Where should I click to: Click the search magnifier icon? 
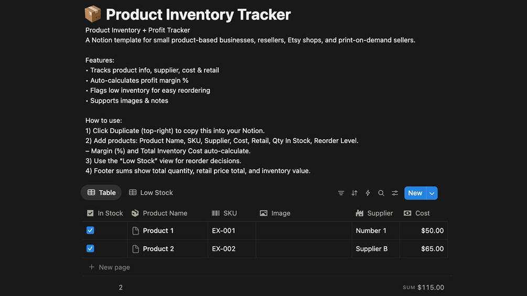click(381, 193)
